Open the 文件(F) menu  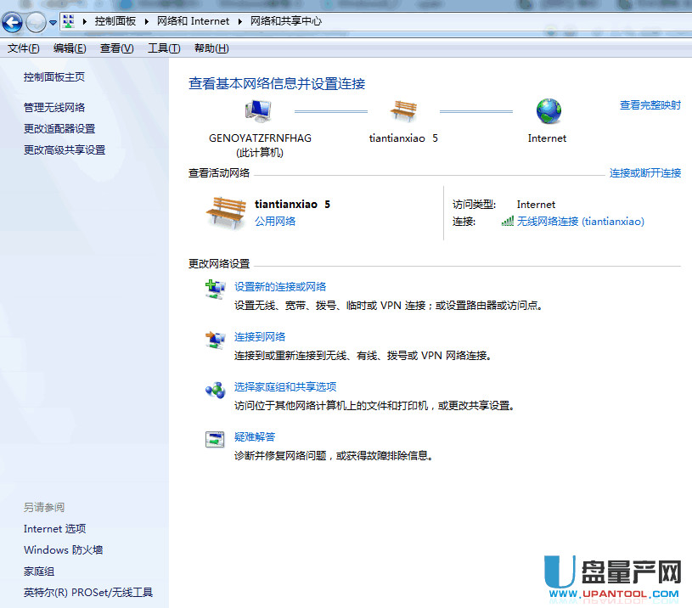click(23, 48)
